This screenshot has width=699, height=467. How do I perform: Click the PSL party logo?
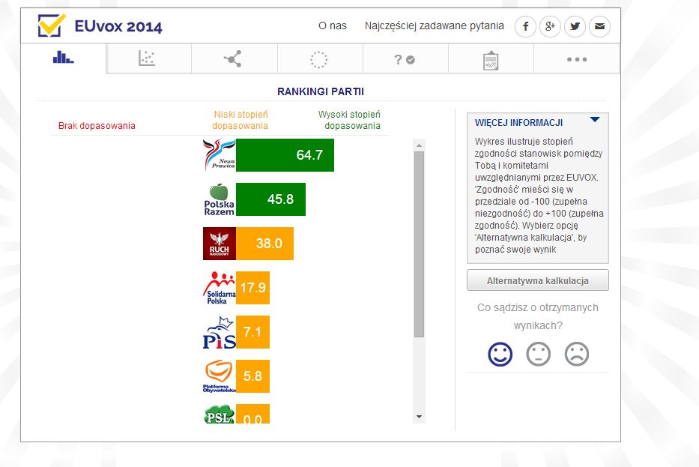pos(220,414)
